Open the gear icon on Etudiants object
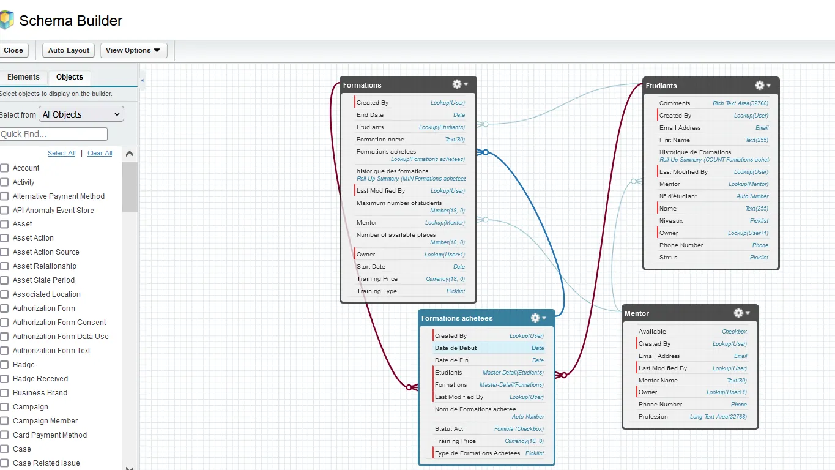835x470 pixels. pyautogui.click(x=760, y=86)
